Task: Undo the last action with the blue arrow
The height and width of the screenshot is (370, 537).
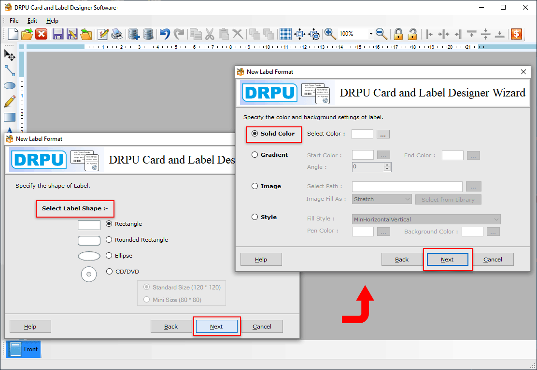Action: point(165,34)
